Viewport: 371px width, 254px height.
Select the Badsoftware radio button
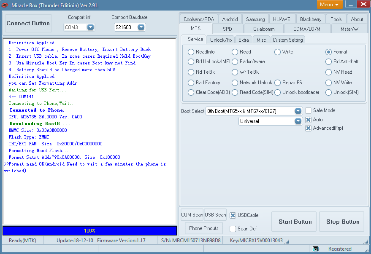point(235,62)
